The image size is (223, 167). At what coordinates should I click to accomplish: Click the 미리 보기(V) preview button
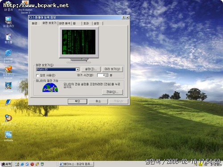[x=112, y=69]
